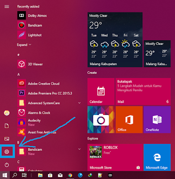The width and height of the screenshot is (175, 179).
Task: Expand the Advanced SystemCare folder chevron
Action: pyautogui.click(x=79, y=103)
